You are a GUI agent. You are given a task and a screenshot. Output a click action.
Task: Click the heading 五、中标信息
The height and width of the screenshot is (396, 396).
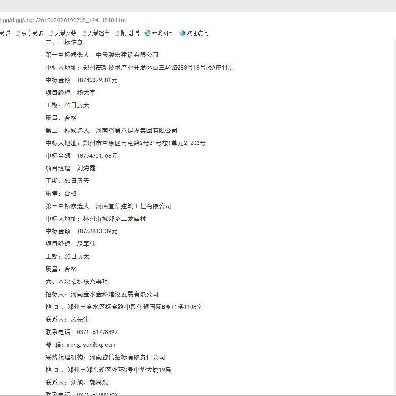[64, 42]
